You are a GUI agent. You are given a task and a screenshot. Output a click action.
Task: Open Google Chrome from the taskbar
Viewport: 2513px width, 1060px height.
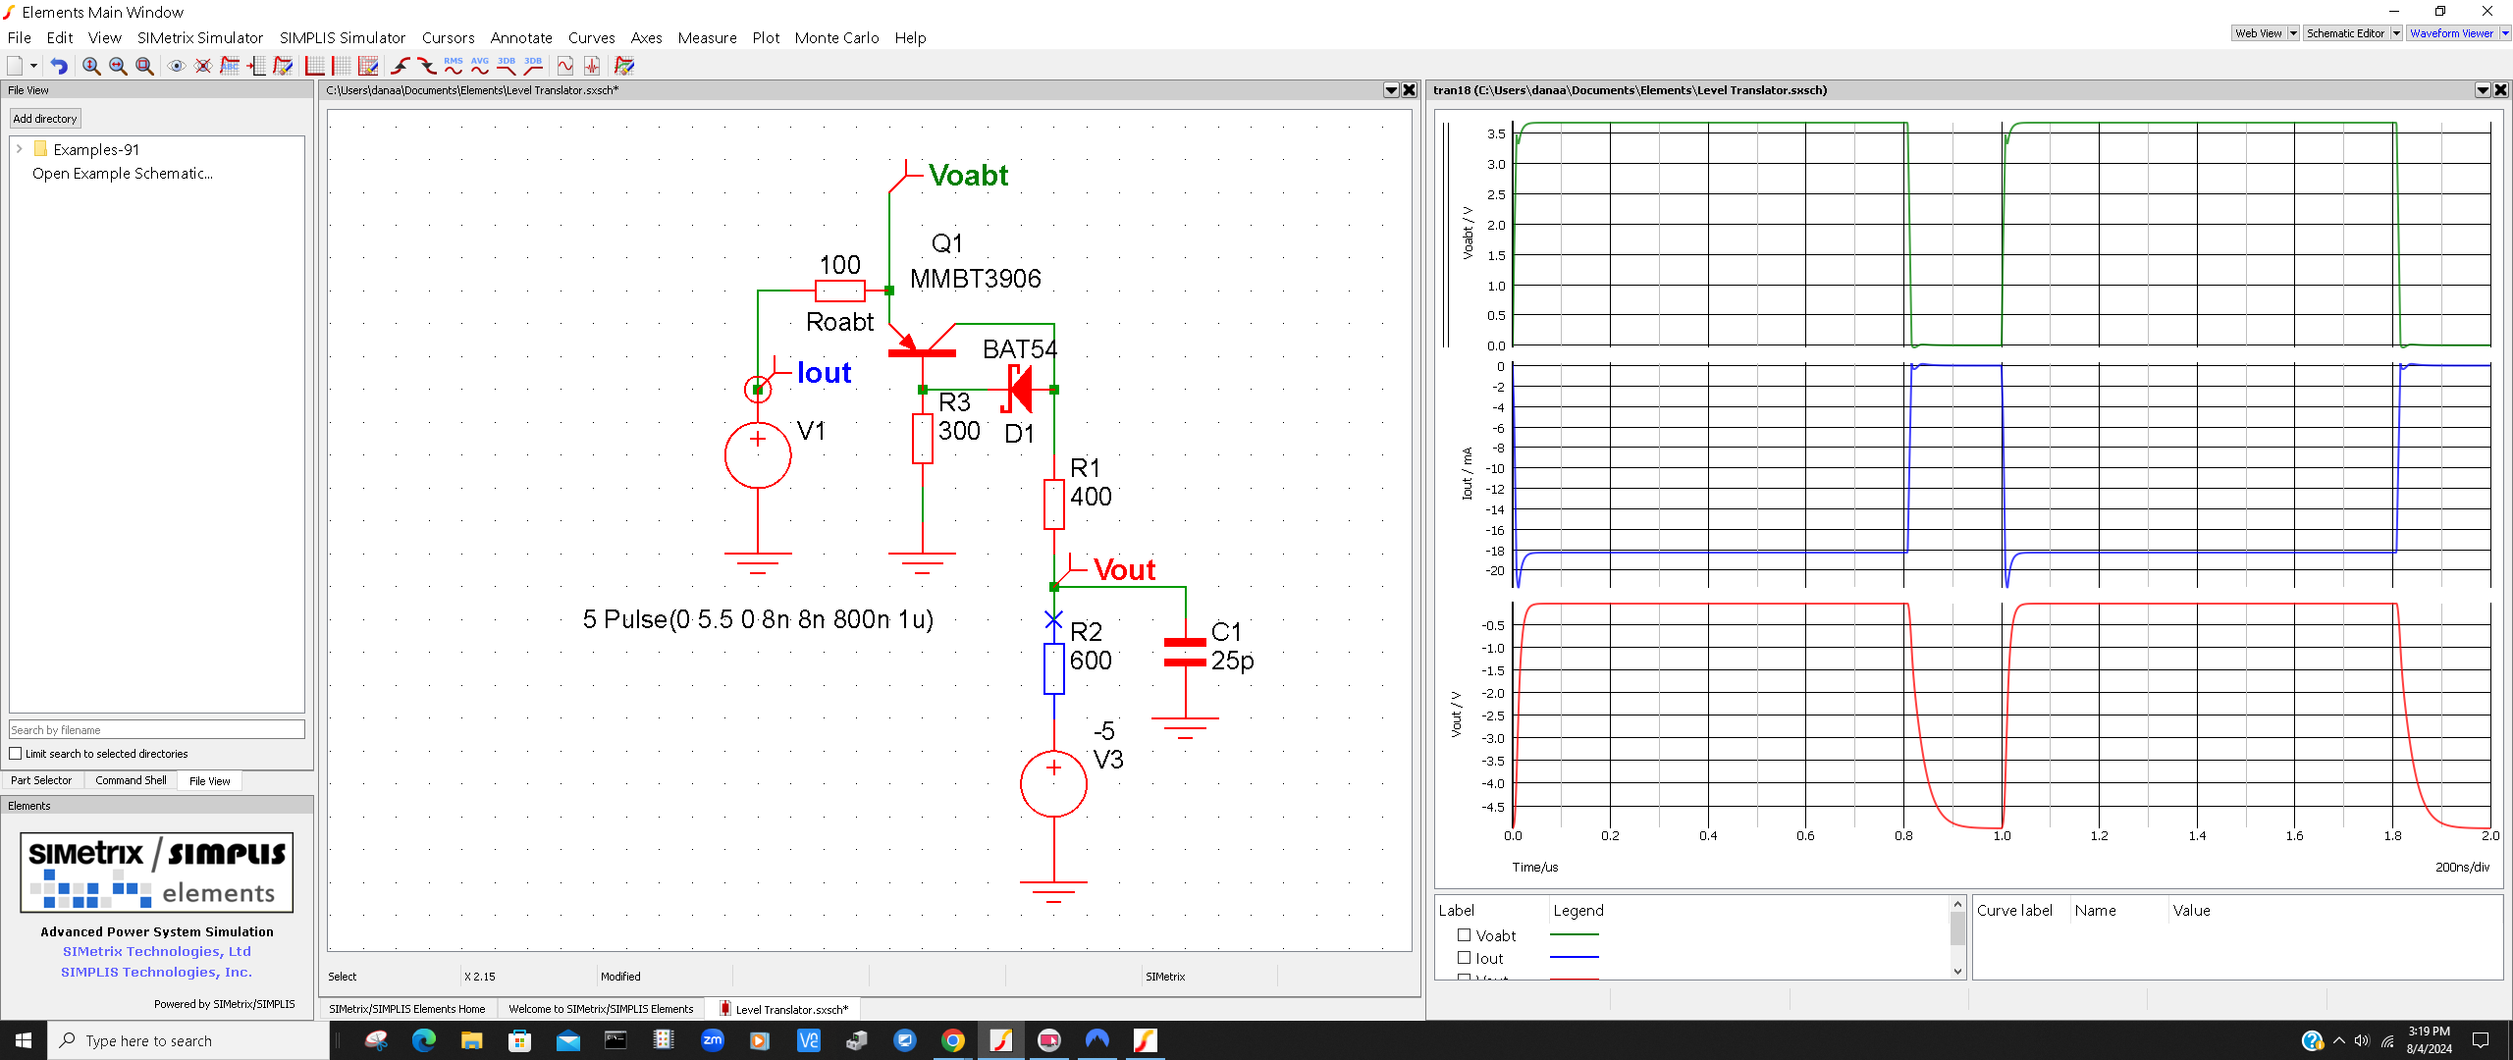pos(952,1040)
